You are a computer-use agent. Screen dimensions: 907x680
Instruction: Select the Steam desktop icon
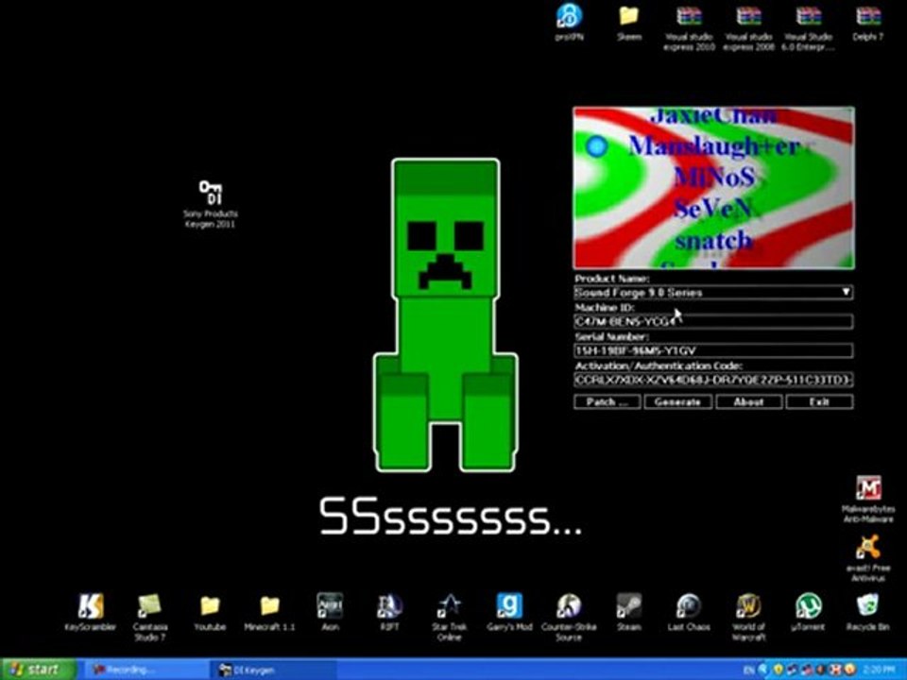tap(629, 612)
